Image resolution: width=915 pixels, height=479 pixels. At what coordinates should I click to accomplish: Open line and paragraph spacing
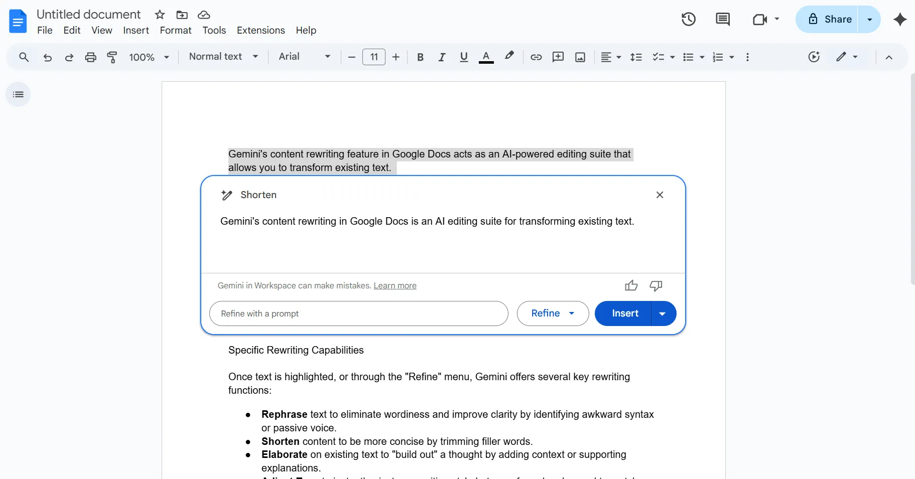636,57
